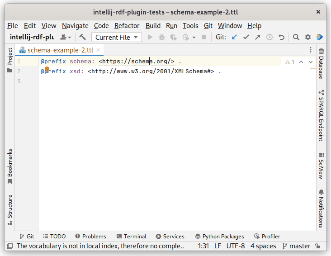331x256 pixels.
Task: Click the https://schema.org/ IRI in line 1
Action: (x=137, y=62)
